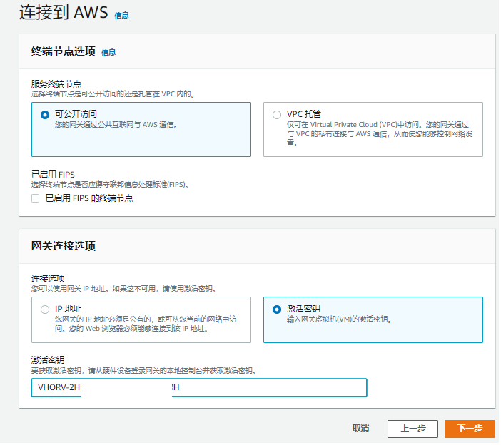The width and height of the screenshot is (501, 445).
Task: Click the 取消 button
Action: 362,430
